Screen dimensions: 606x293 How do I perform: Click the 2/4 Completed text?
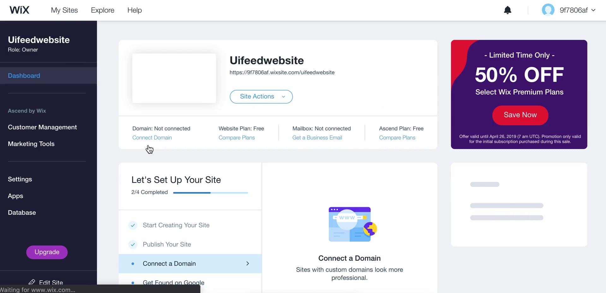point(150,192)
